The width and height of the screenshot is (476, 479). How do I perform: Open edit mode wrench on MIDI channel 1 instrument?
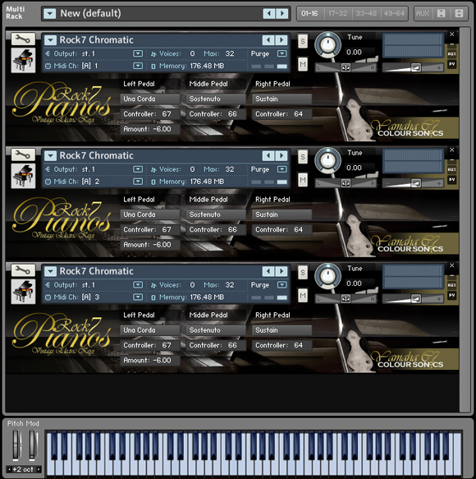(x=23, y=39)
